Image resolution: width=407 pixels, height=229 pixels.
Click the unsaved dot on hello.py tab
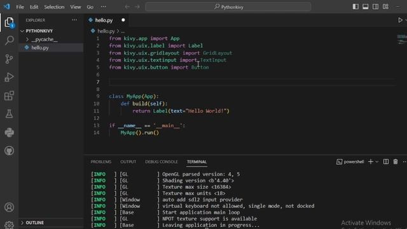(123, 20)
